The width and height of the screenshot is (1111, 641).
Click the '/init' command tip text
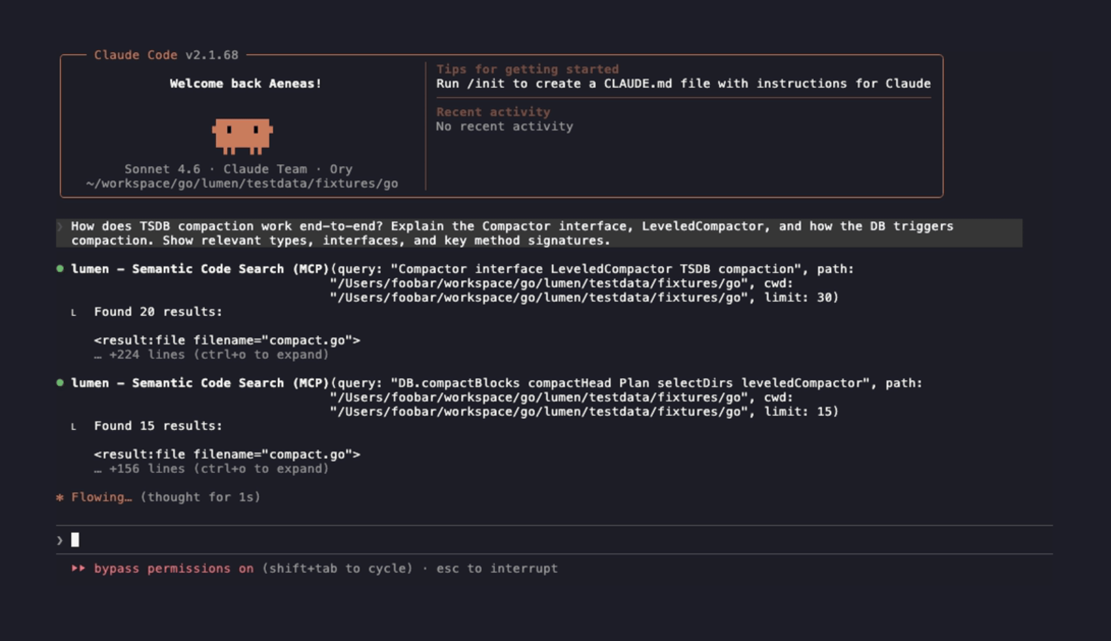pyautogui.click(x=485, y=84)
